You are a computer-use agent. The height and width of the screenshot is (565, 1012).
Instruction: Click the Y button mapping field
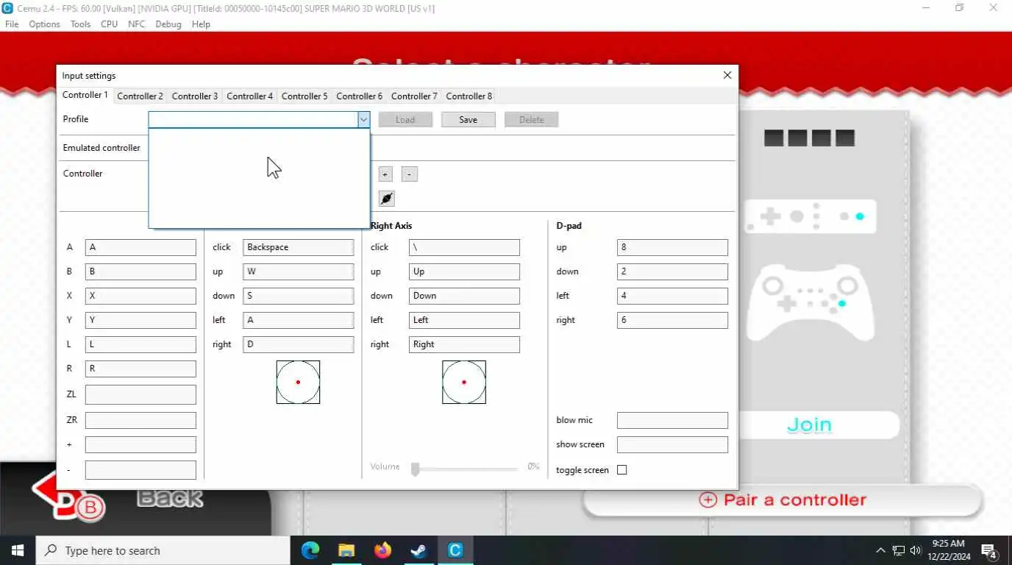(x=140, y=320)
